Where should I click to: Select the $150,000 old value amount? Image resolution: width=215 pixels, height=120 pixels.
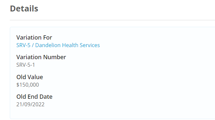pyautogui.click(x=27, y=85)
